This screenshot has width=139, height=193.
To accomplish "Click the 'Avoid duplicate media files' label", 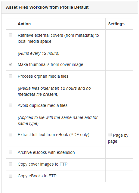I will [x=42, y=105].
